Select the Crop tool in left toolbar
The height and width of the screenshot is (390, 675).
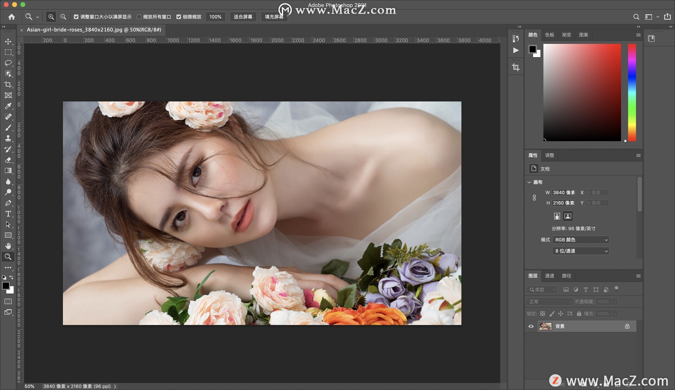(x=8, y=85)
